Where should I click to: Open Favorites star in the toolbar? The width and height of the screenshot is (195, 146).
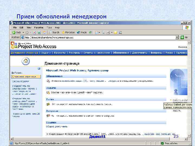pos(68,32)
